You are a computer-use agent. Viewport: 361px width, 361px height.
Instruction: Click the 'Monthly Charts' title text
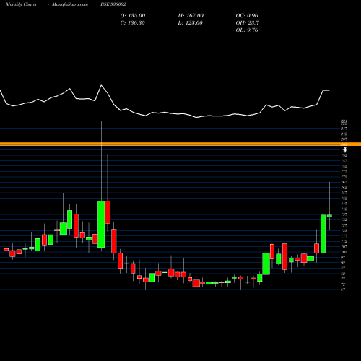pyautogui.click(x=21, y=4)
